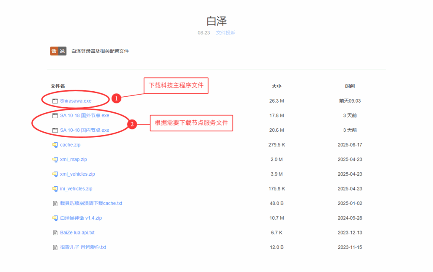Click the zip icon beside cache.zip
Image resolution: width=433 pixels, height=272 pixels.
pos(55,145)
